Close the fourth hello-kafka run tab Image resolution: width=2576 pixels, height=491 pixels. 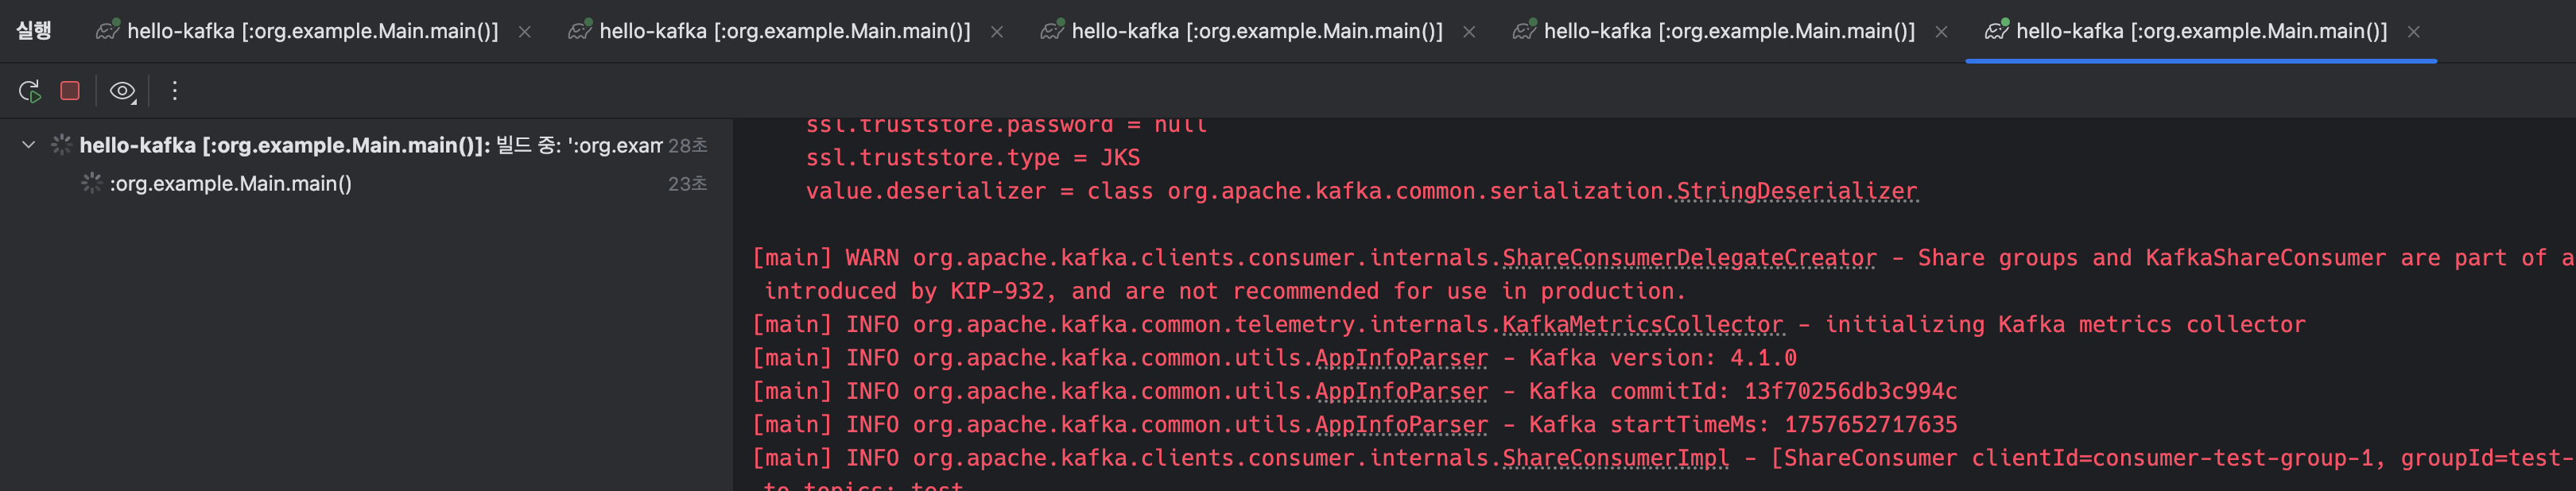pyautogui.click(x=1941, y=32)
